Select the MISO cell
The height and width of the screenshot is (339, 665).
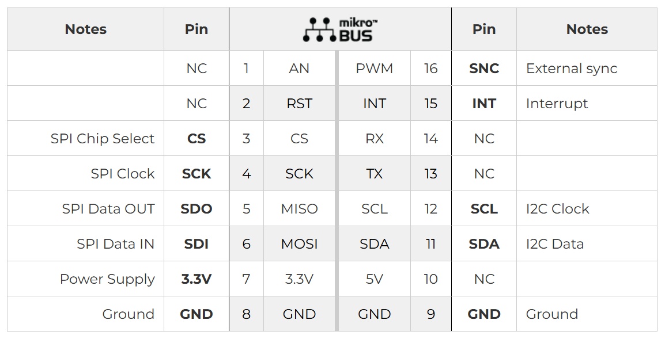point(299,209)
